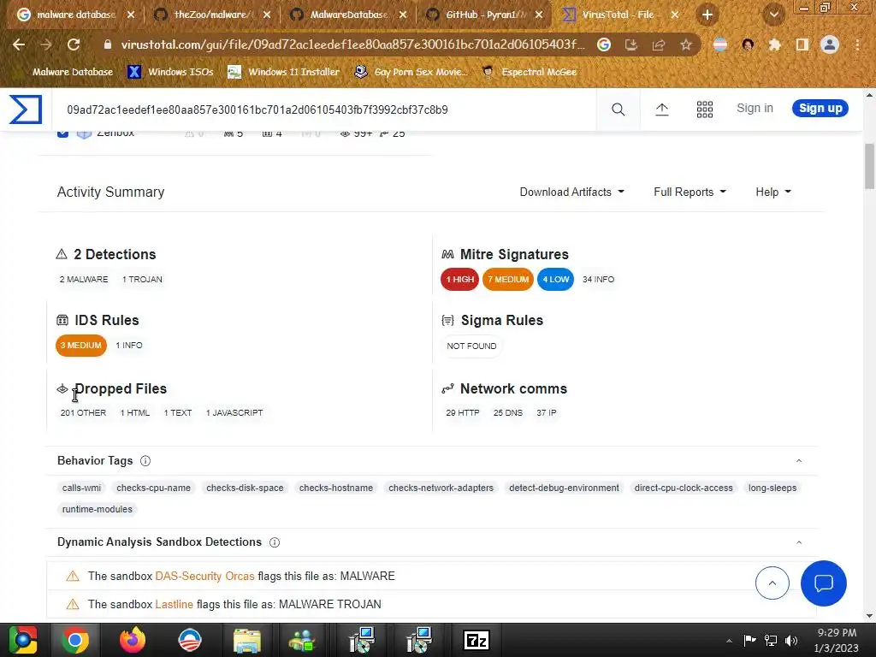The width and height of the screenshot is (876, 657).
Task: Click the 29 HTTP network comms label
Action: [463, 413]
